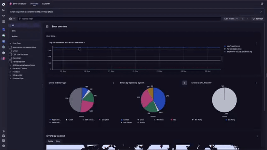Click the Dynatrace logo home icon
The width and height of the screenshot is (267, 150).
coord(3,4)
